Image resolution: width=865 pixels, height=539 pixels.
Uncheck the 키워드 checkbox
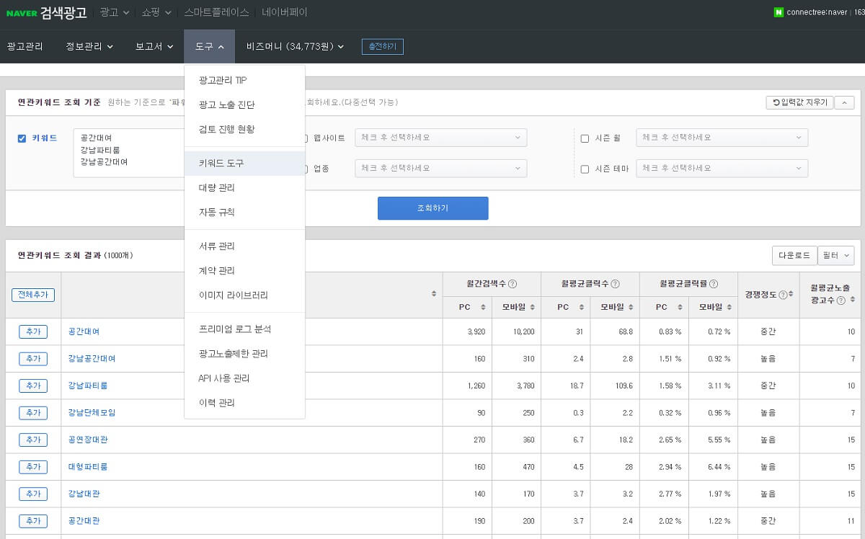[x=22, y=138]
